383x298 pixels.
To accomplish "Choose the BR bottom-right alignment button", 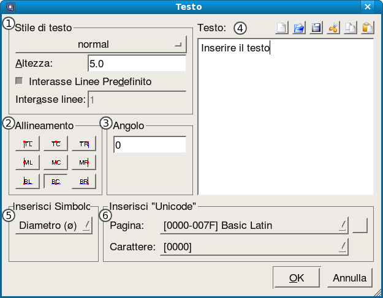I will click(x=84, y=181).
